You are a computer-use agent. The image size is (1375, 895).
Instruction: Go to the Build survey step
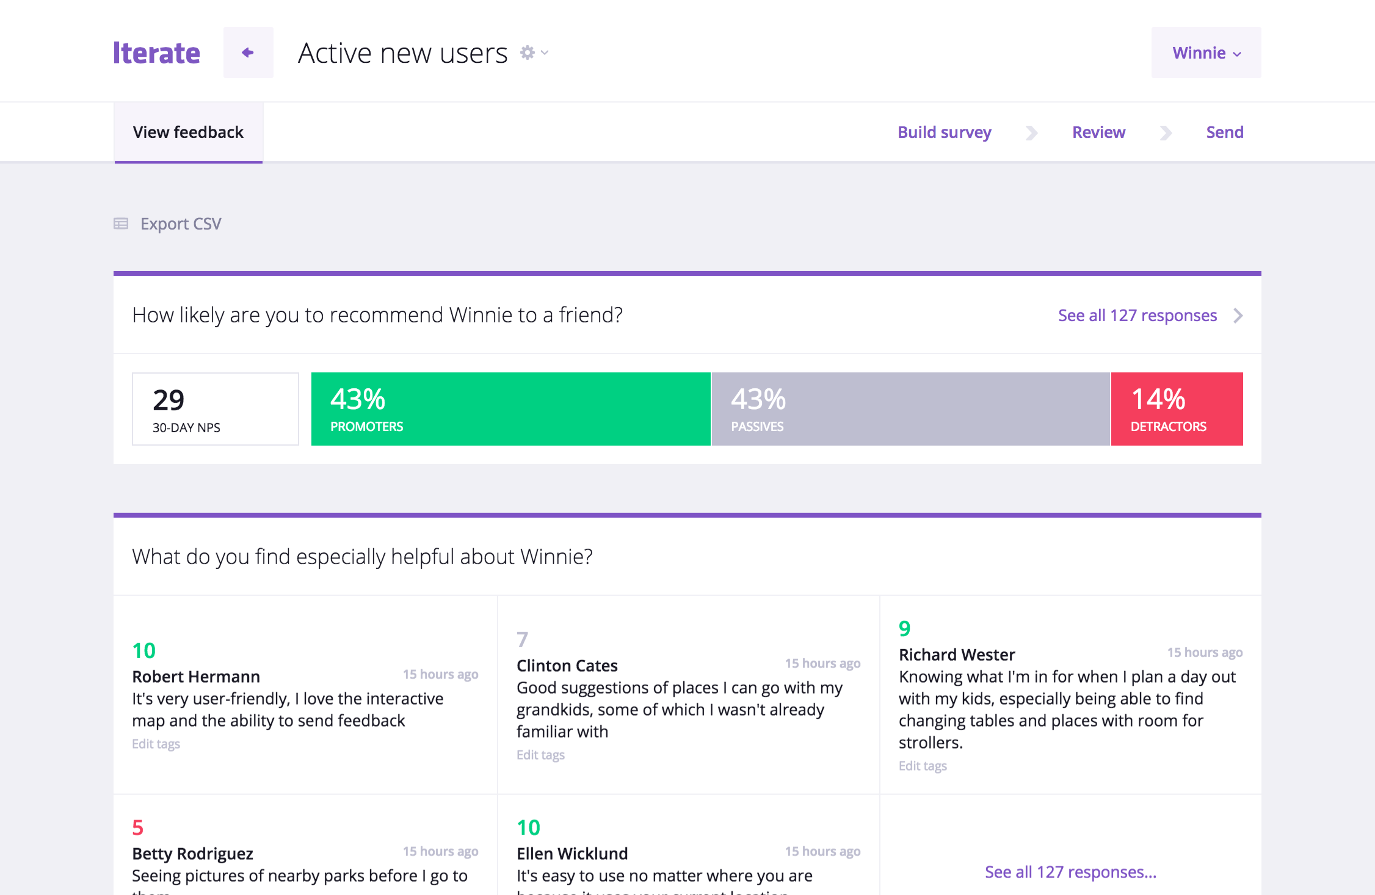(944, 132)
